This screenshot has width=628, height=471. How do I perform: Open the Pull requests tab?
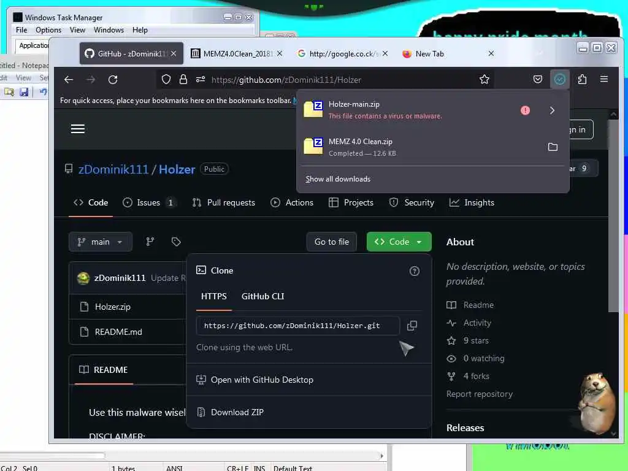pyautogui.click(x=224, y=202)
